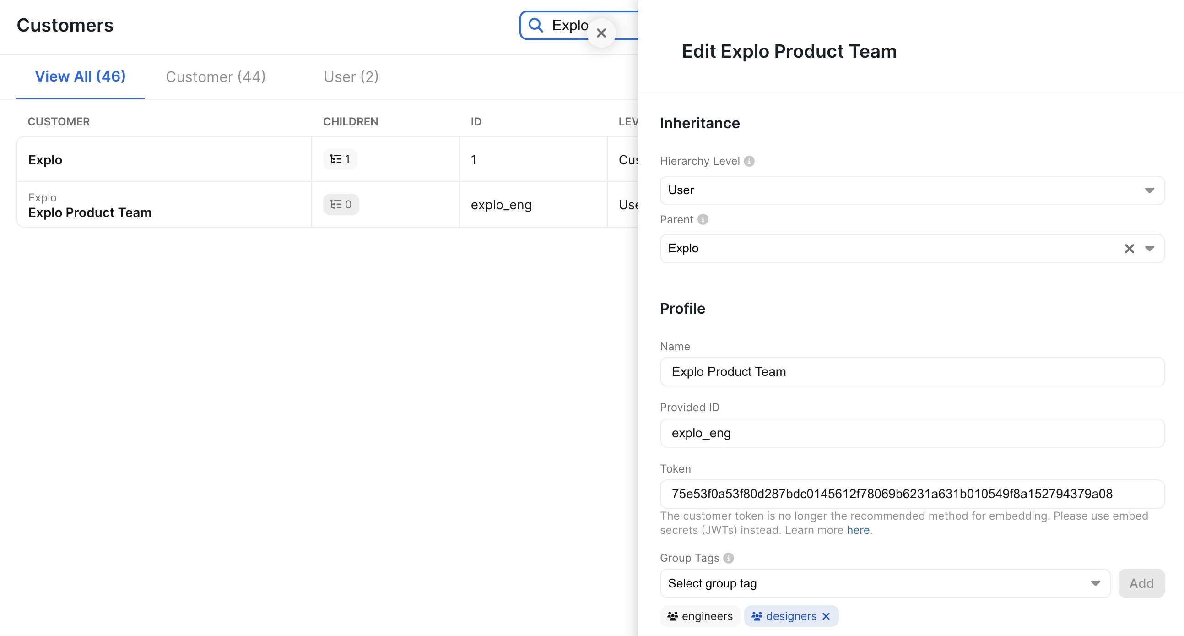Click the Hierarchy Level info icon
The height and width of the screenshot is (636, 1184).
[749, 161]
